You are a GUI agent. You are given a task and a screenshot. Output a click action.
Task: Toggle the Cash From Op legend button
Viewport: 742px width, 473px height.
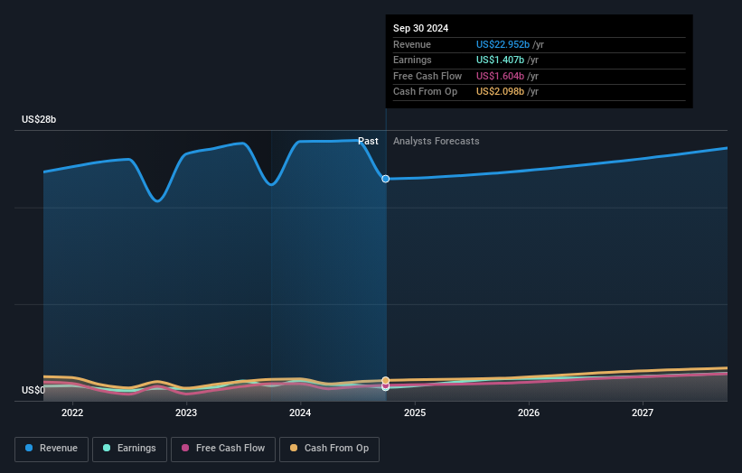329,449
